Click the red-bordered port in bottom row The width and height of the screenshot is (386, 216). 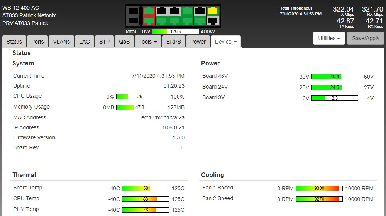(x=149, y=20)
